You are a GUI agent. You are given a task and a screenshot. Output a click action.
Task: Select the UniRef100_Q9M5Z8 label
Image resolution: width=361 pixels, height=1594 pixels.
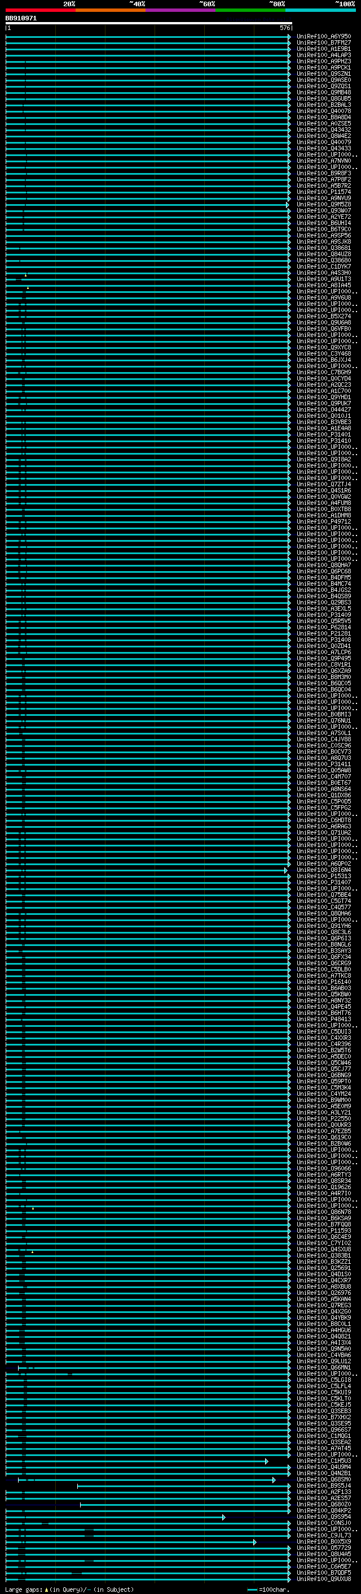(324, 204)
